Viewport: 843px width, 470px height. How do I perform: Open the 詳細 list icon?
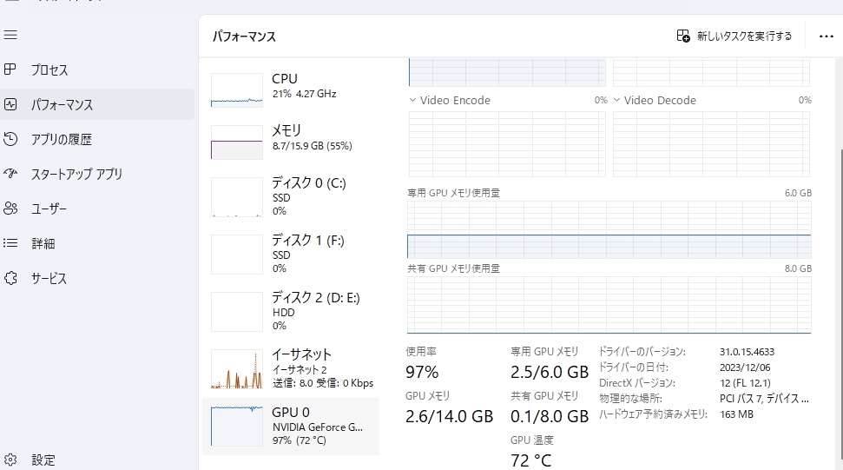(10, 243)
